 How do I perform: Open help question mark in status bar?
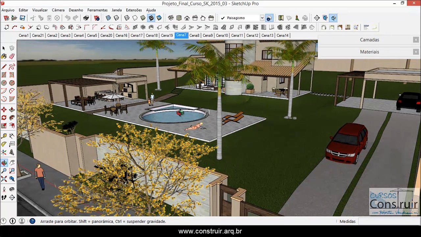32,221
